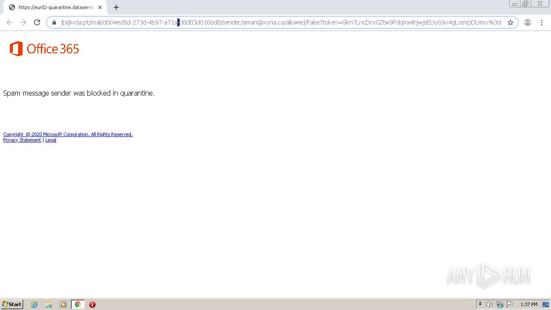Open a new browser tab
Viewport: 551px width, 310px height.
point(116,7)
